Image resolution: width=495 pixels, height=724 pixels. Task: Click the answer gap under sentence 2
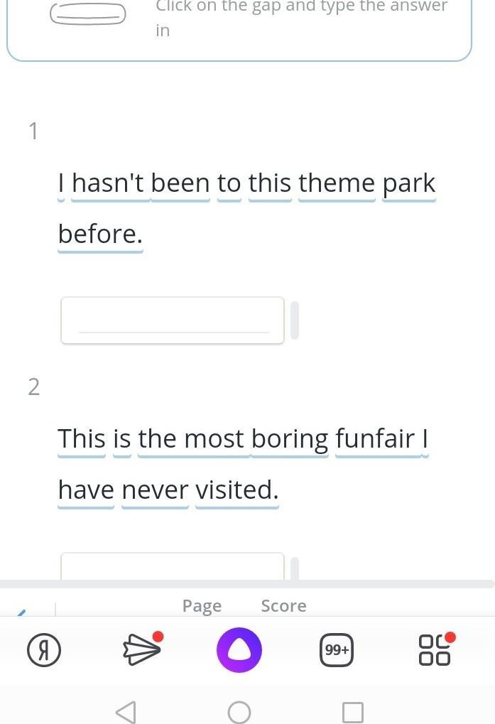[173, 566]
